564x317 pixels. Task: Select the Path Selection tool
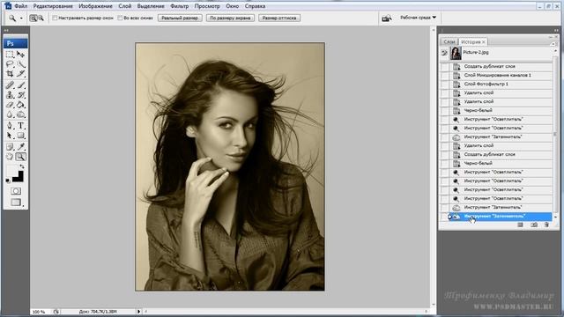(x=10, y=136)
